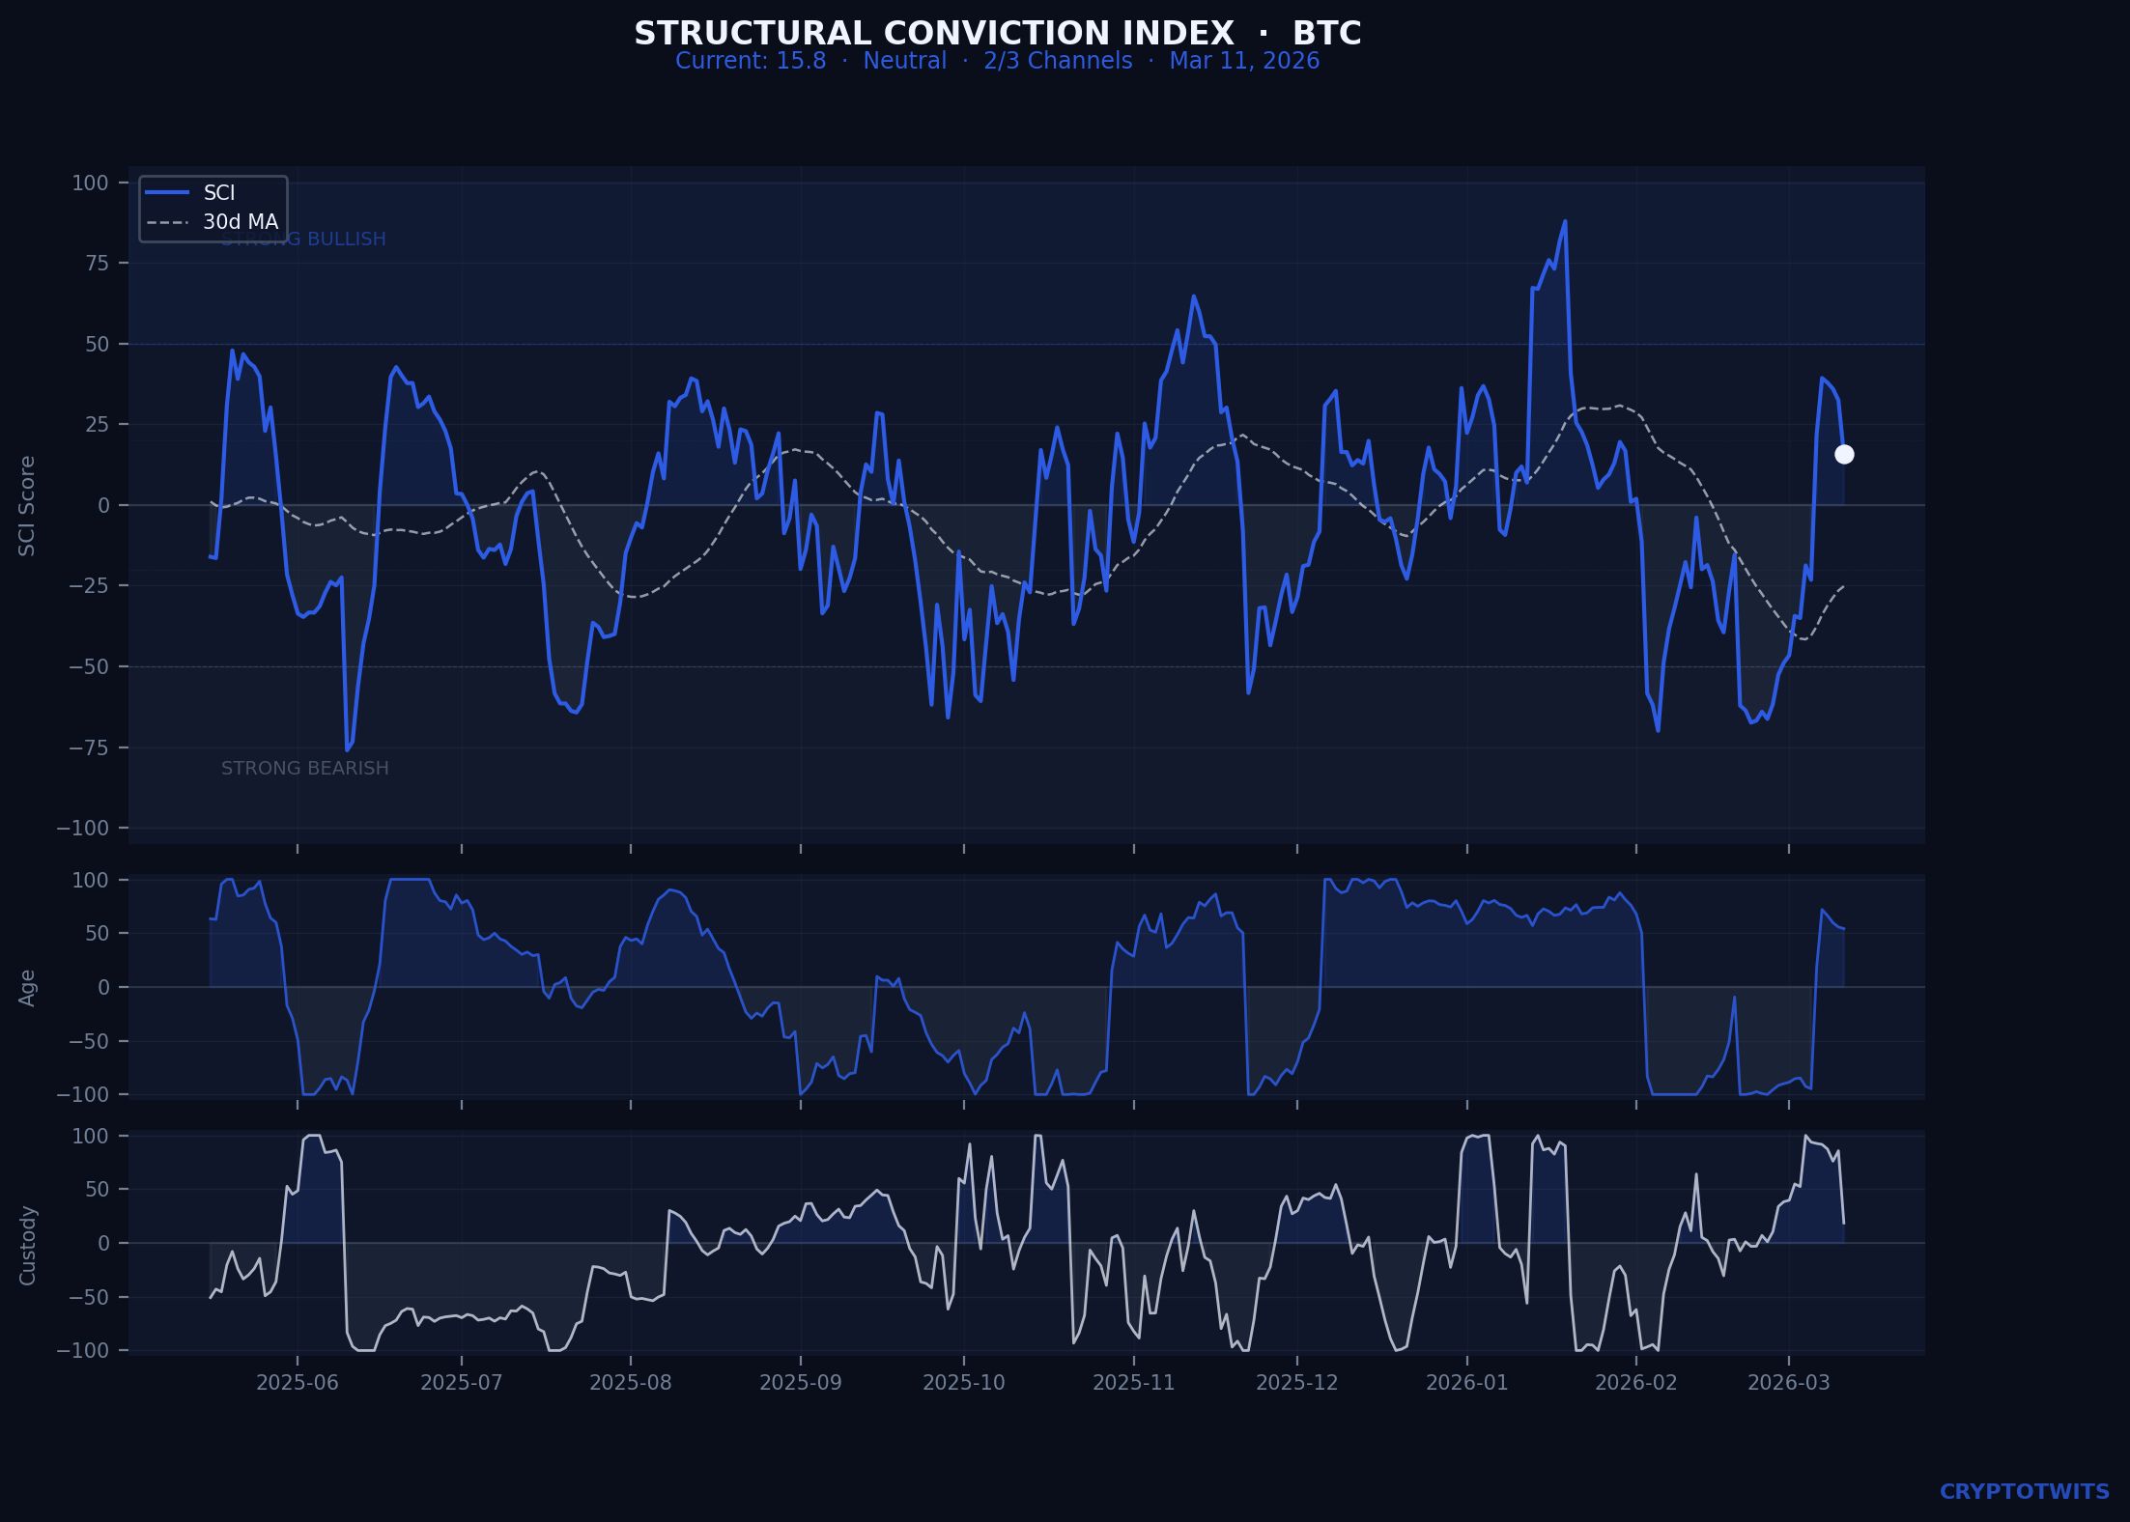Screen dimensions: 2130x1522
Task: Click the white current-value dot marker
Action: [1844, 455]
